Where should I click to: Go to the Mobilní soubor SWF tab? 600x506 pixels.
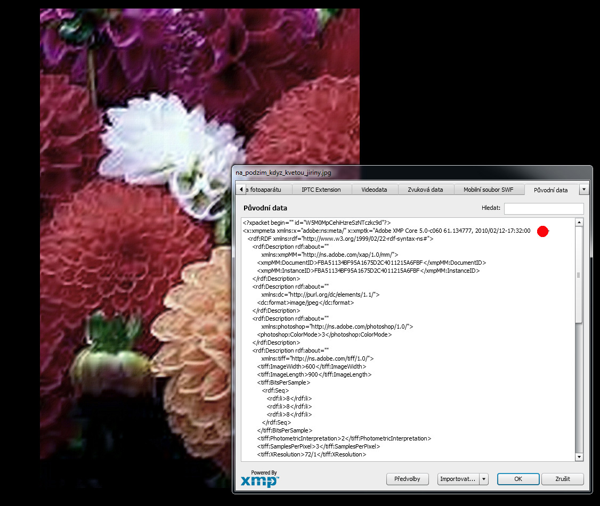pyautogui.click(x=488, y=190)
